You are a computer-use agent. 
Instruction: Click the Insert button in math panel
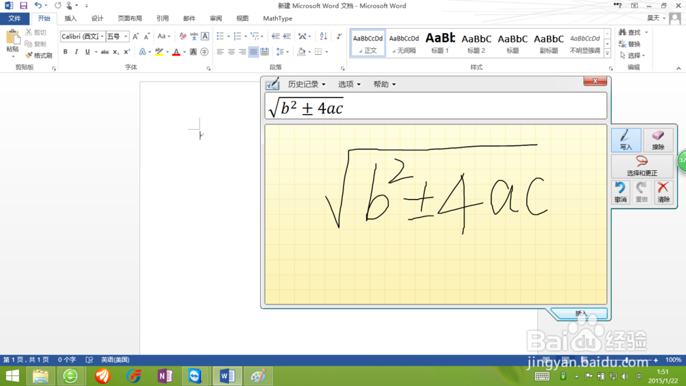(580, 313)
